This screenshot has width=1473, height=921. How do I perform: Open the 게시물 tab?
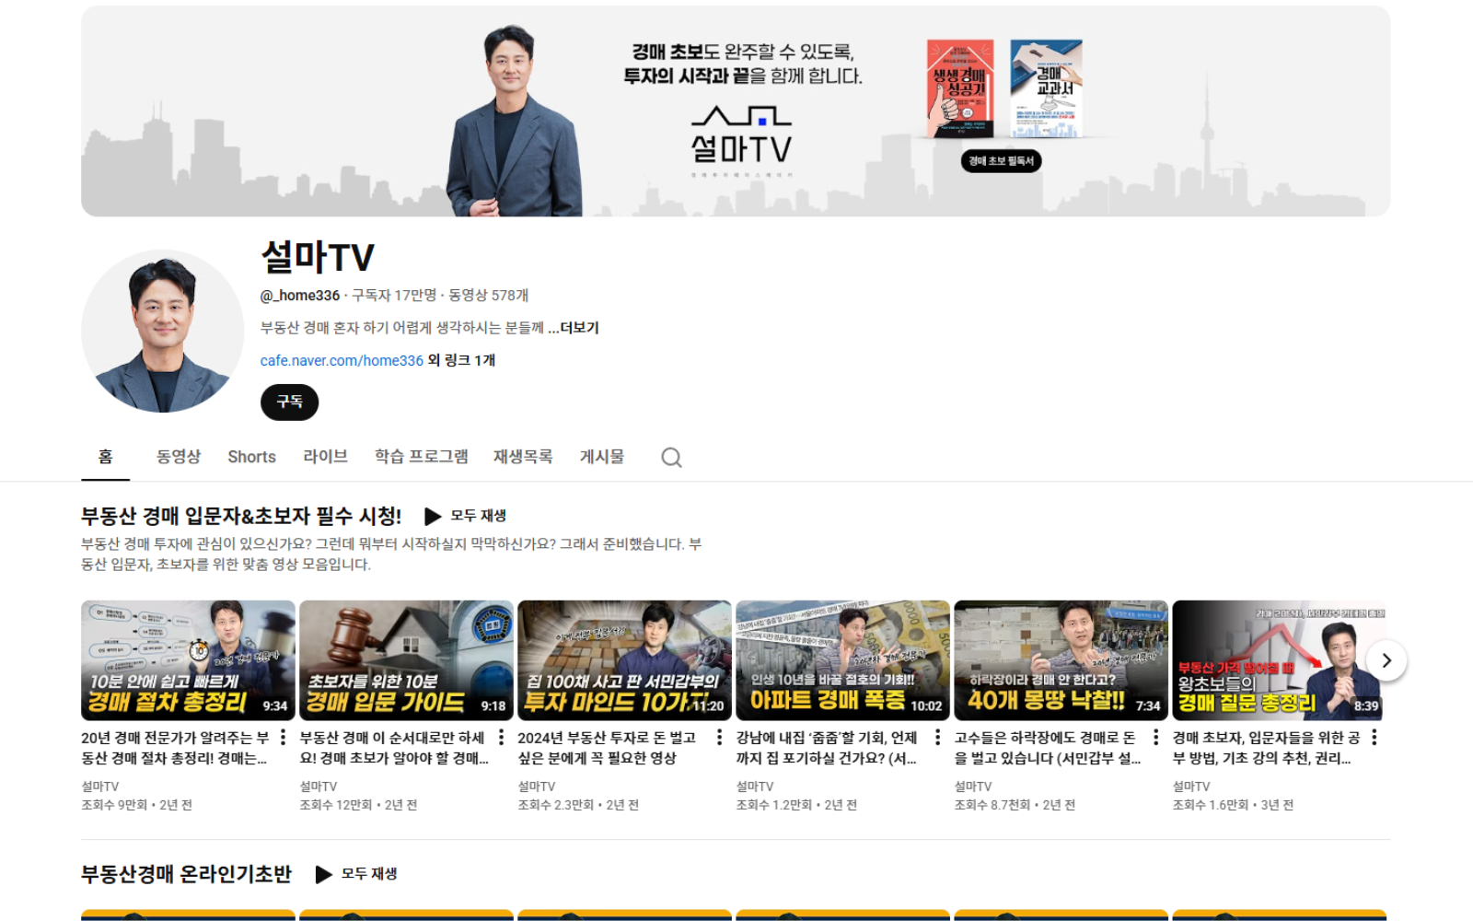tap(602, 457)
